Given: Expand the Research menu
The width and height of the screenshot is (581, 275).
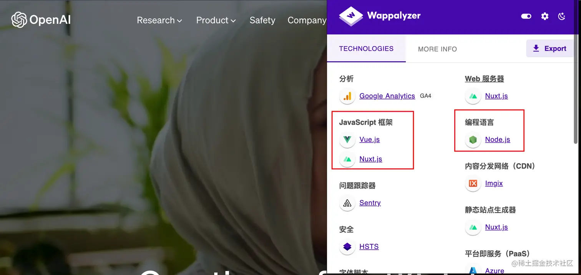Looking at the screenshot, I should [159, 20].
